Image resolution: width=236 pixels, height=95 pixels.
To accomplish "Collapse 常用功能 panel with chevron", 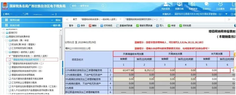I will pos(52,20).
